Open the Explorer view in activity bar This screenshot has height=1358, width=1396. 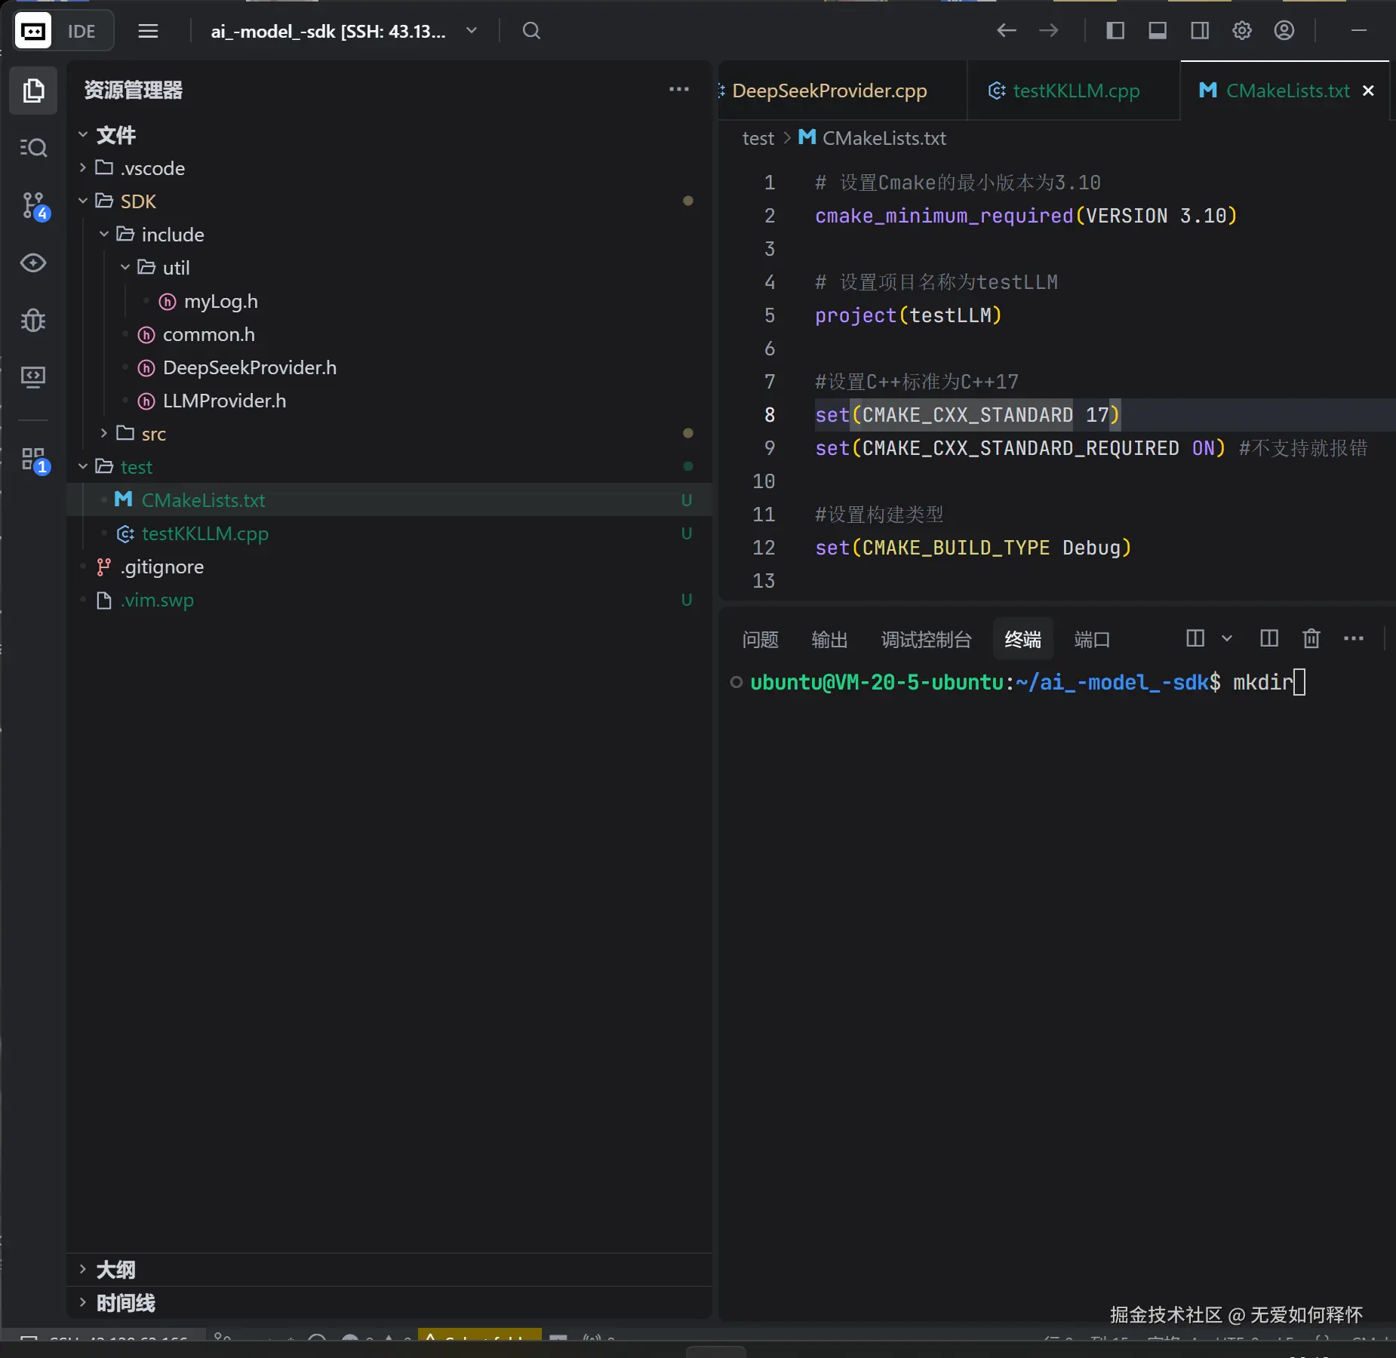point(33,91)
